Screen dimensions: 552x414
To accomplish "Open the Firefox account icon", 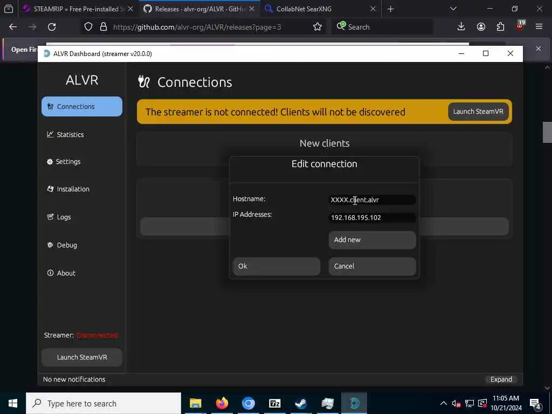I will (x=481, y=26).
